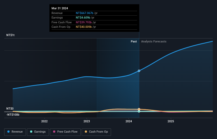Select the teal earnings data point marker
This screenshot has width=217, height=139.
139,111
